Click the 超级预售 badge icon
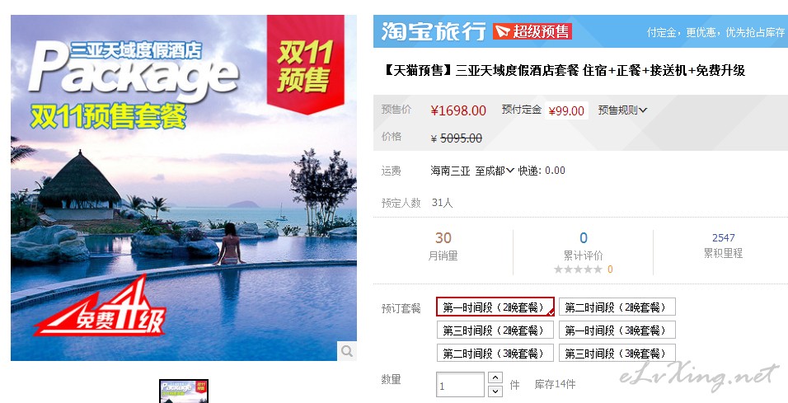The width and height of the screenshot is (788, 403). (532, 31)
